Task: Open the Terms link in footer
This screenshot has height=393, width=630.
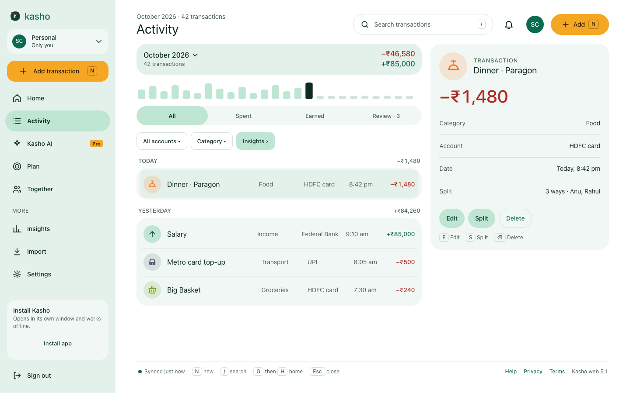Action: click(557, 372)
